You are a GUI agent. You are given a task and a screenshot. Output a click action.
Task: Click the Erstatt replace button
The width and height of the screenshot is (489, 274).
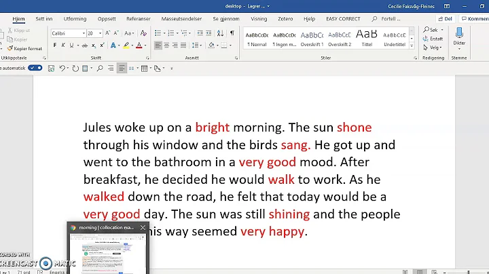(x=433, y=39)
